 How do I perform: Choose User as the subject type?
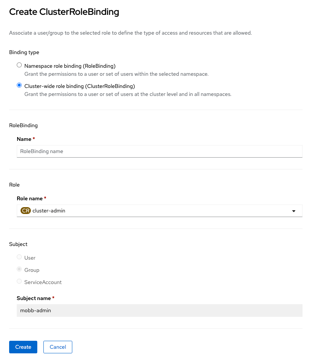point(19,257)
